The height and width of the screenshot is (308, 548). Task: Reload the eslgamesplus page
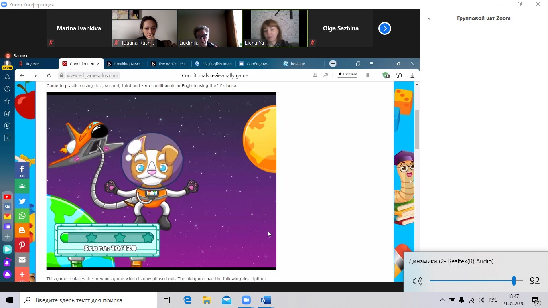tap(49, 75)
